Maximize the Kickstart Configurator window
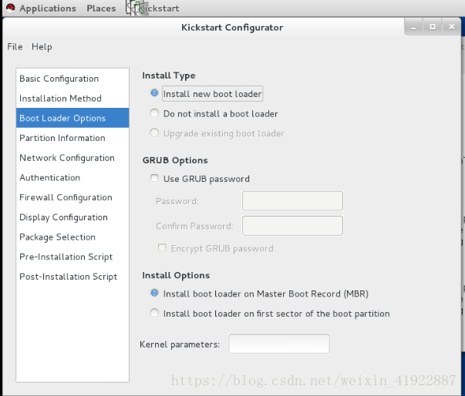The image size is (465, 396). (x=433, y=27)
